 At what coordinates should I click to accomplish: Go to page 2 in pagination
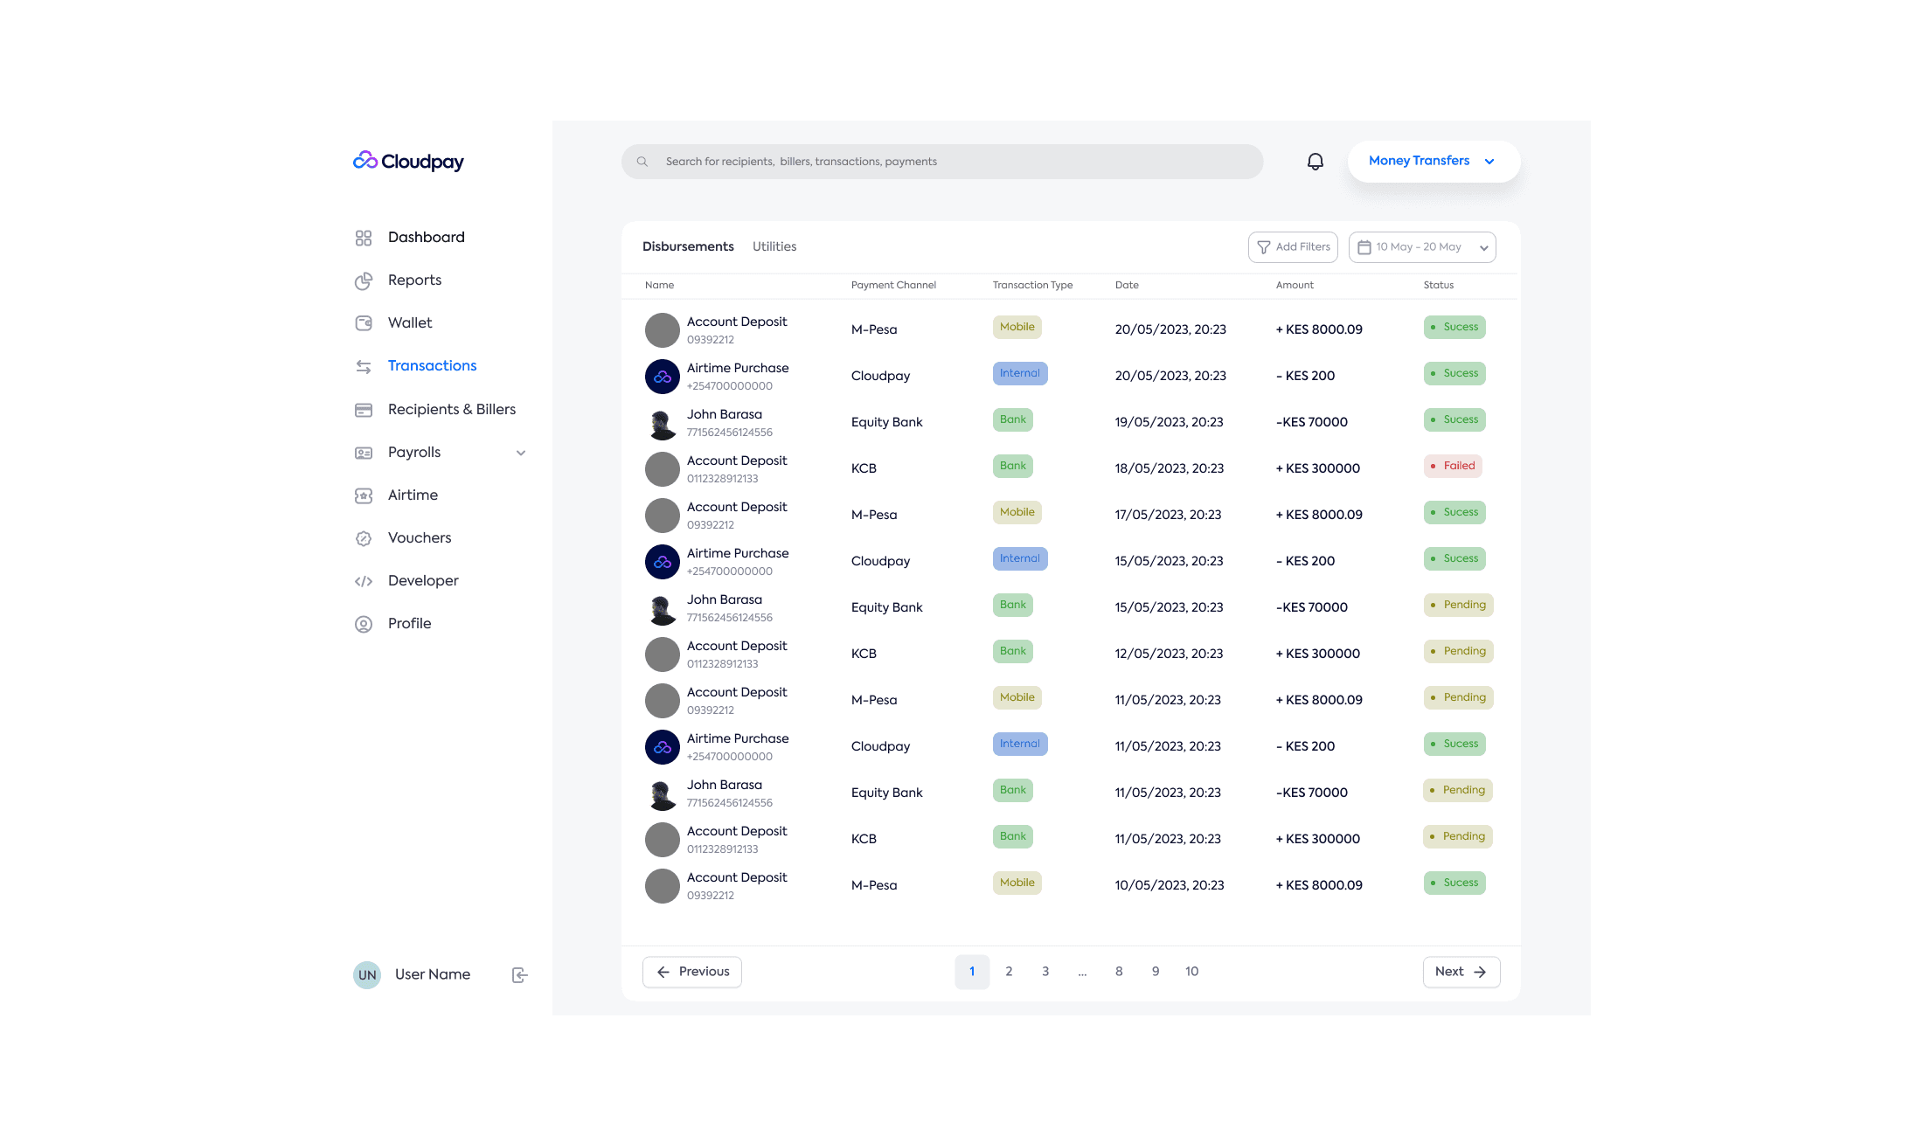[x=1009, y=972]
